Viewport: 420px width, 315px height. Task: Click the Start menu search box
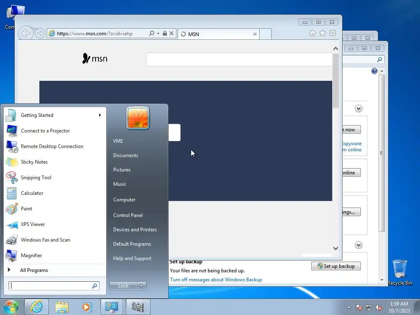coord(51,286)
